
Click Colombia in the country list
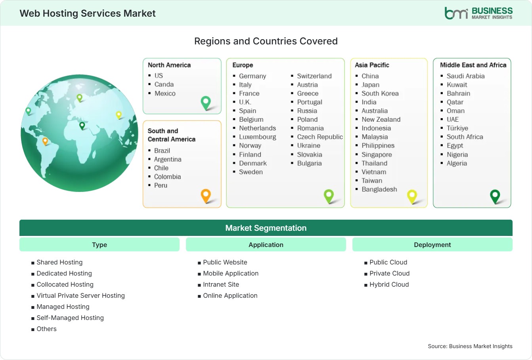point(167,177)
